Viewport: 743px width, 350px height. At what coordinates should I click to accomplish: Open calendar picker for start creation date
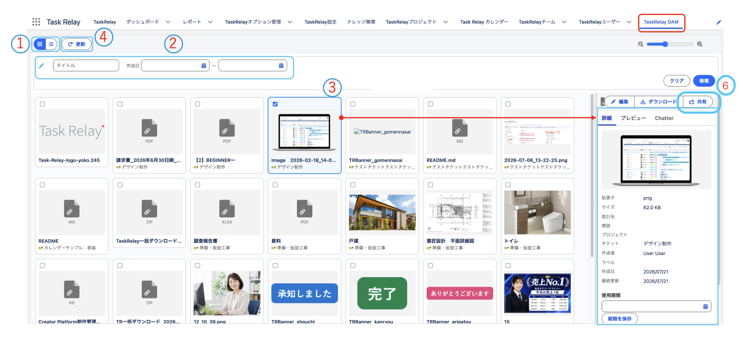(x=204, y=66)
